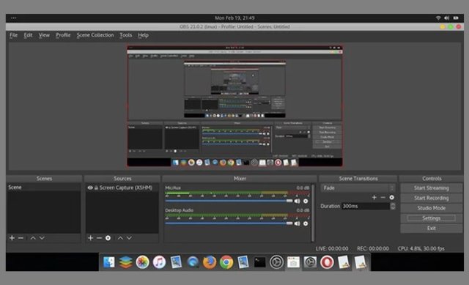
Task: Open Finder from the dock
Action: click(109, 262)
